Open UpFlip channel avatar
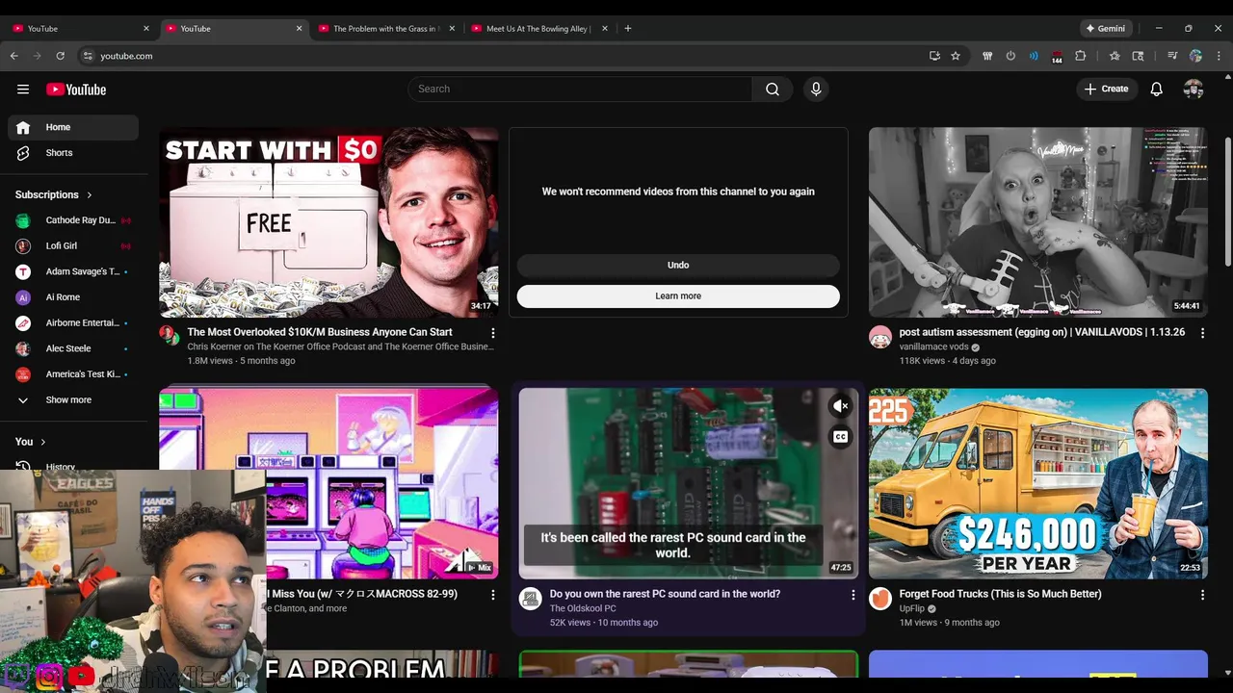 [x=880, y=599]
